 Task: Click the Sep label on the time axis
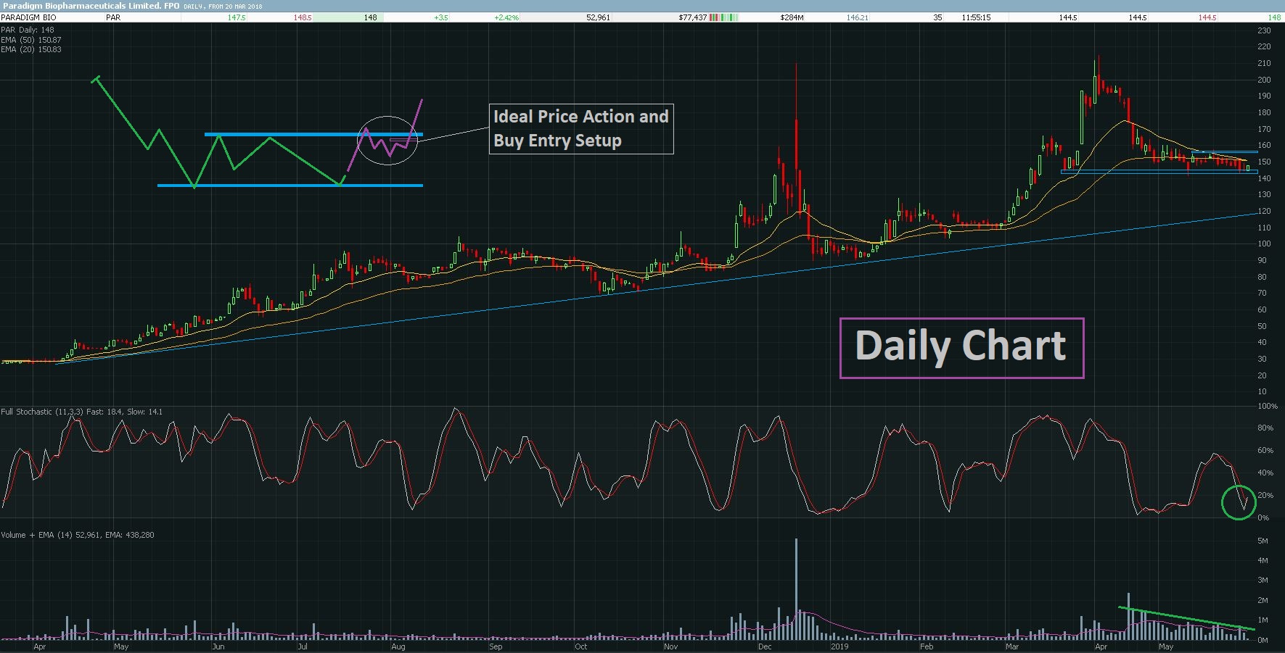click(496, 646)
